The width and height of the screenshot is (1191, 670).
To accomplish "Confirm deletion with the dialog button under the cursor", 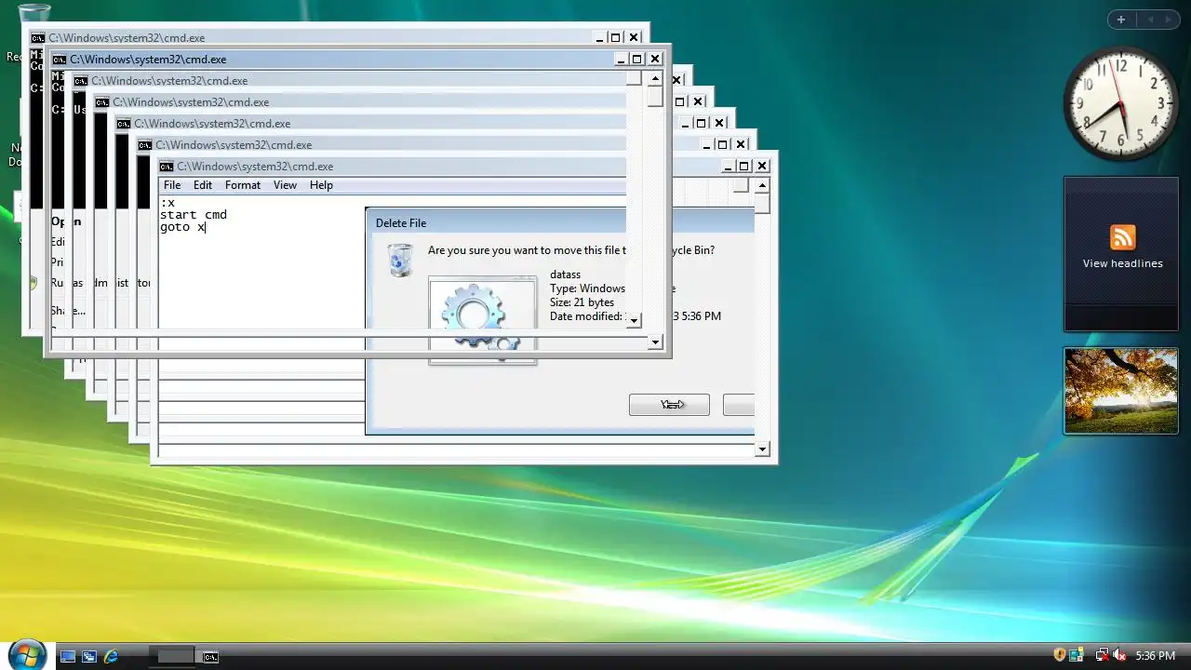I will point(669,405).
